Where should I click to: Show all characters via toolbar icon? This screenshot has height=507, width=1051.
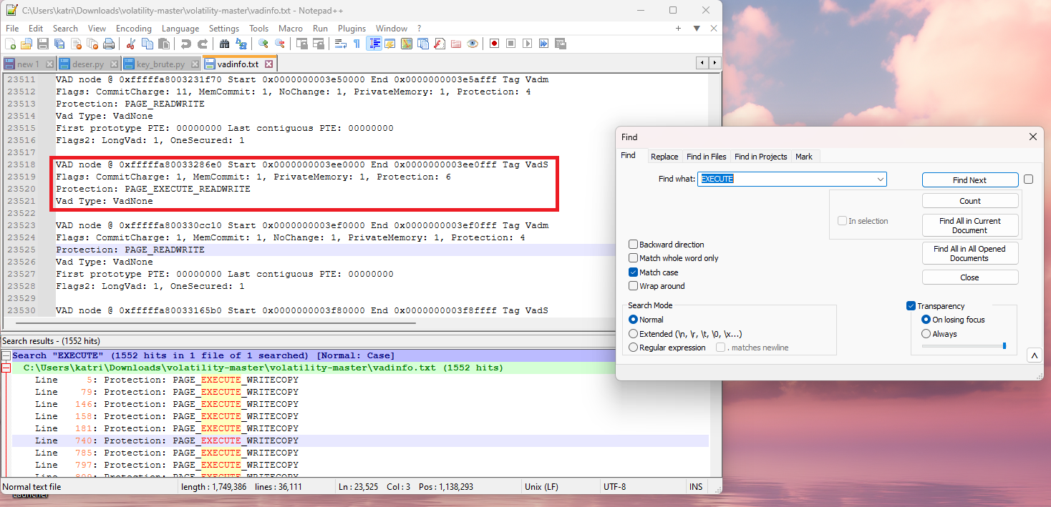pos(357,44)
